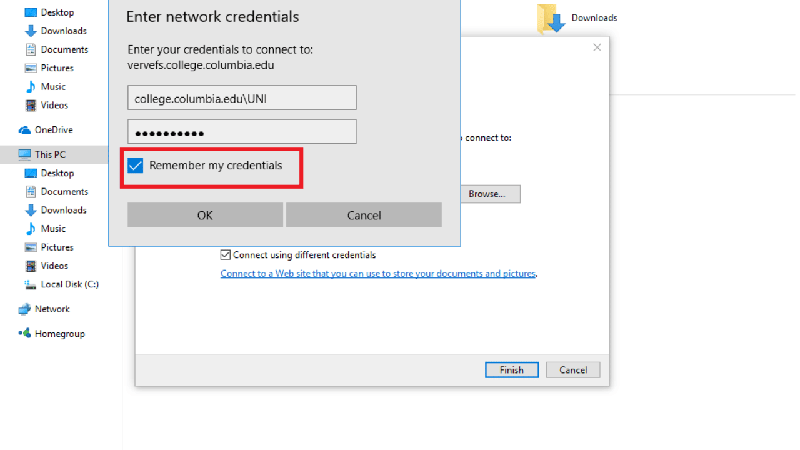Click the Videos film icon under Quick access
The height and width of the screenshot is (450, 800).
(31, 105)
